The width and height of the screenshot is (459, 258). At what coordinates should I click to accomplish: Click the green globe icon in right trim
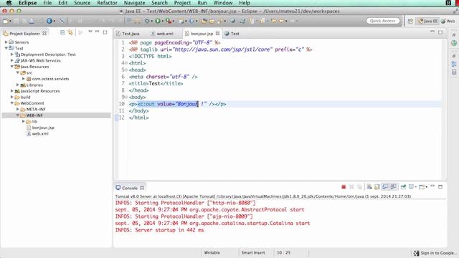(x=454, y=43)
